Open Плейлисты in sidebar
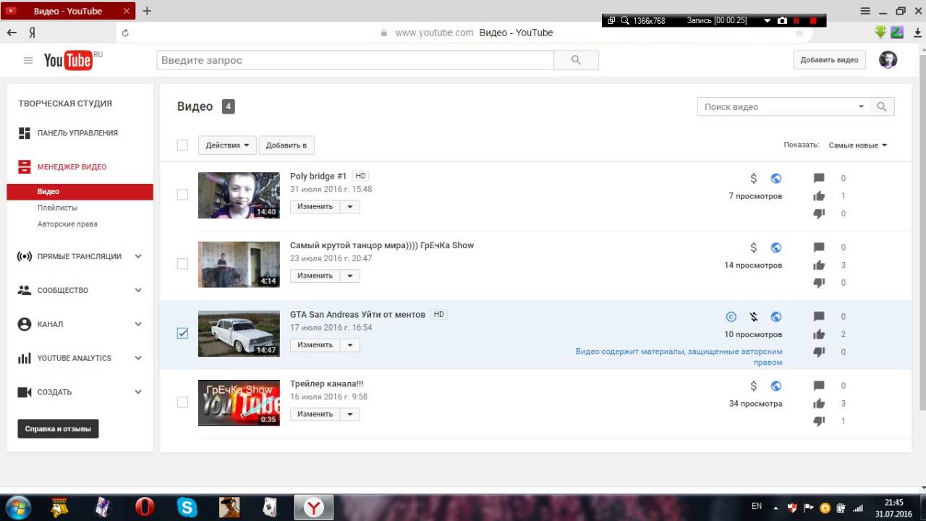Viewport: 926px width, 521px height. 57,208
